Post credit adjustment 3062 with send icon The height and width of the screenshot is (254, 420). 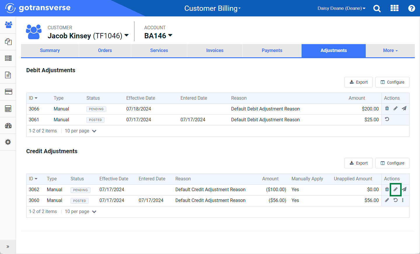click(x=404, y=189)
